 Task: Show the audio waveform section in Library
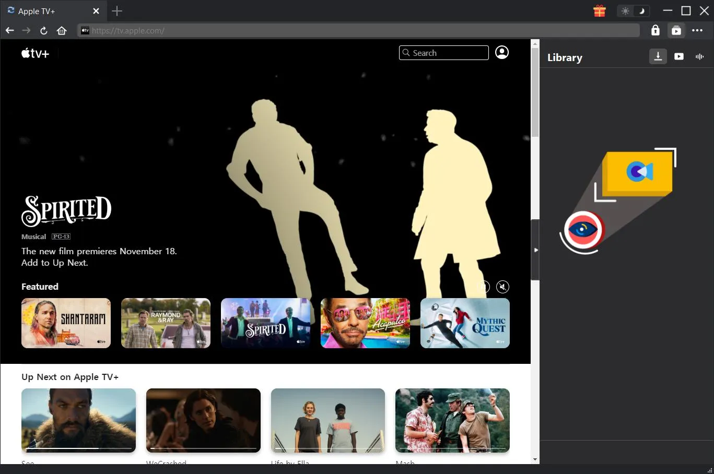pyautogui.click(x=699, y=56)
